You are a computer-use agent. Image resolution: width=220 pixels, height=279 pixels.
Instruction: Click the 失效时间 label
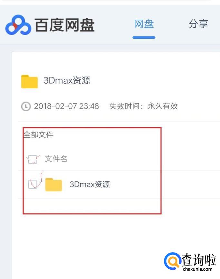[x=124, y=106]
